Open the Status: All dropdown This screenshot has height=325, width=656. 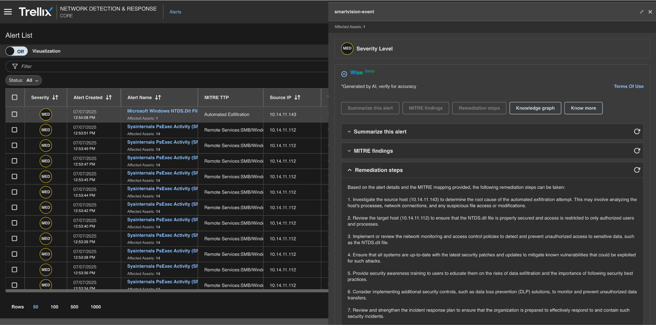23,81
